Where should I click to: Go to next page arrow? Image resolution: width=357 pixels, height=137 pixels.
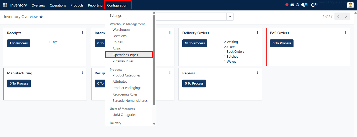(346, 16)
